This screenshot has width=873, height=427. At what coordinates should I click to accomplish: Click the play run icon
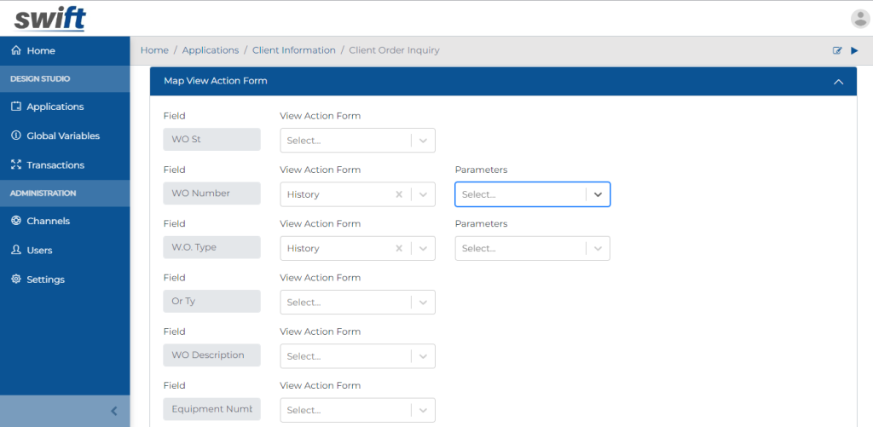854,51
